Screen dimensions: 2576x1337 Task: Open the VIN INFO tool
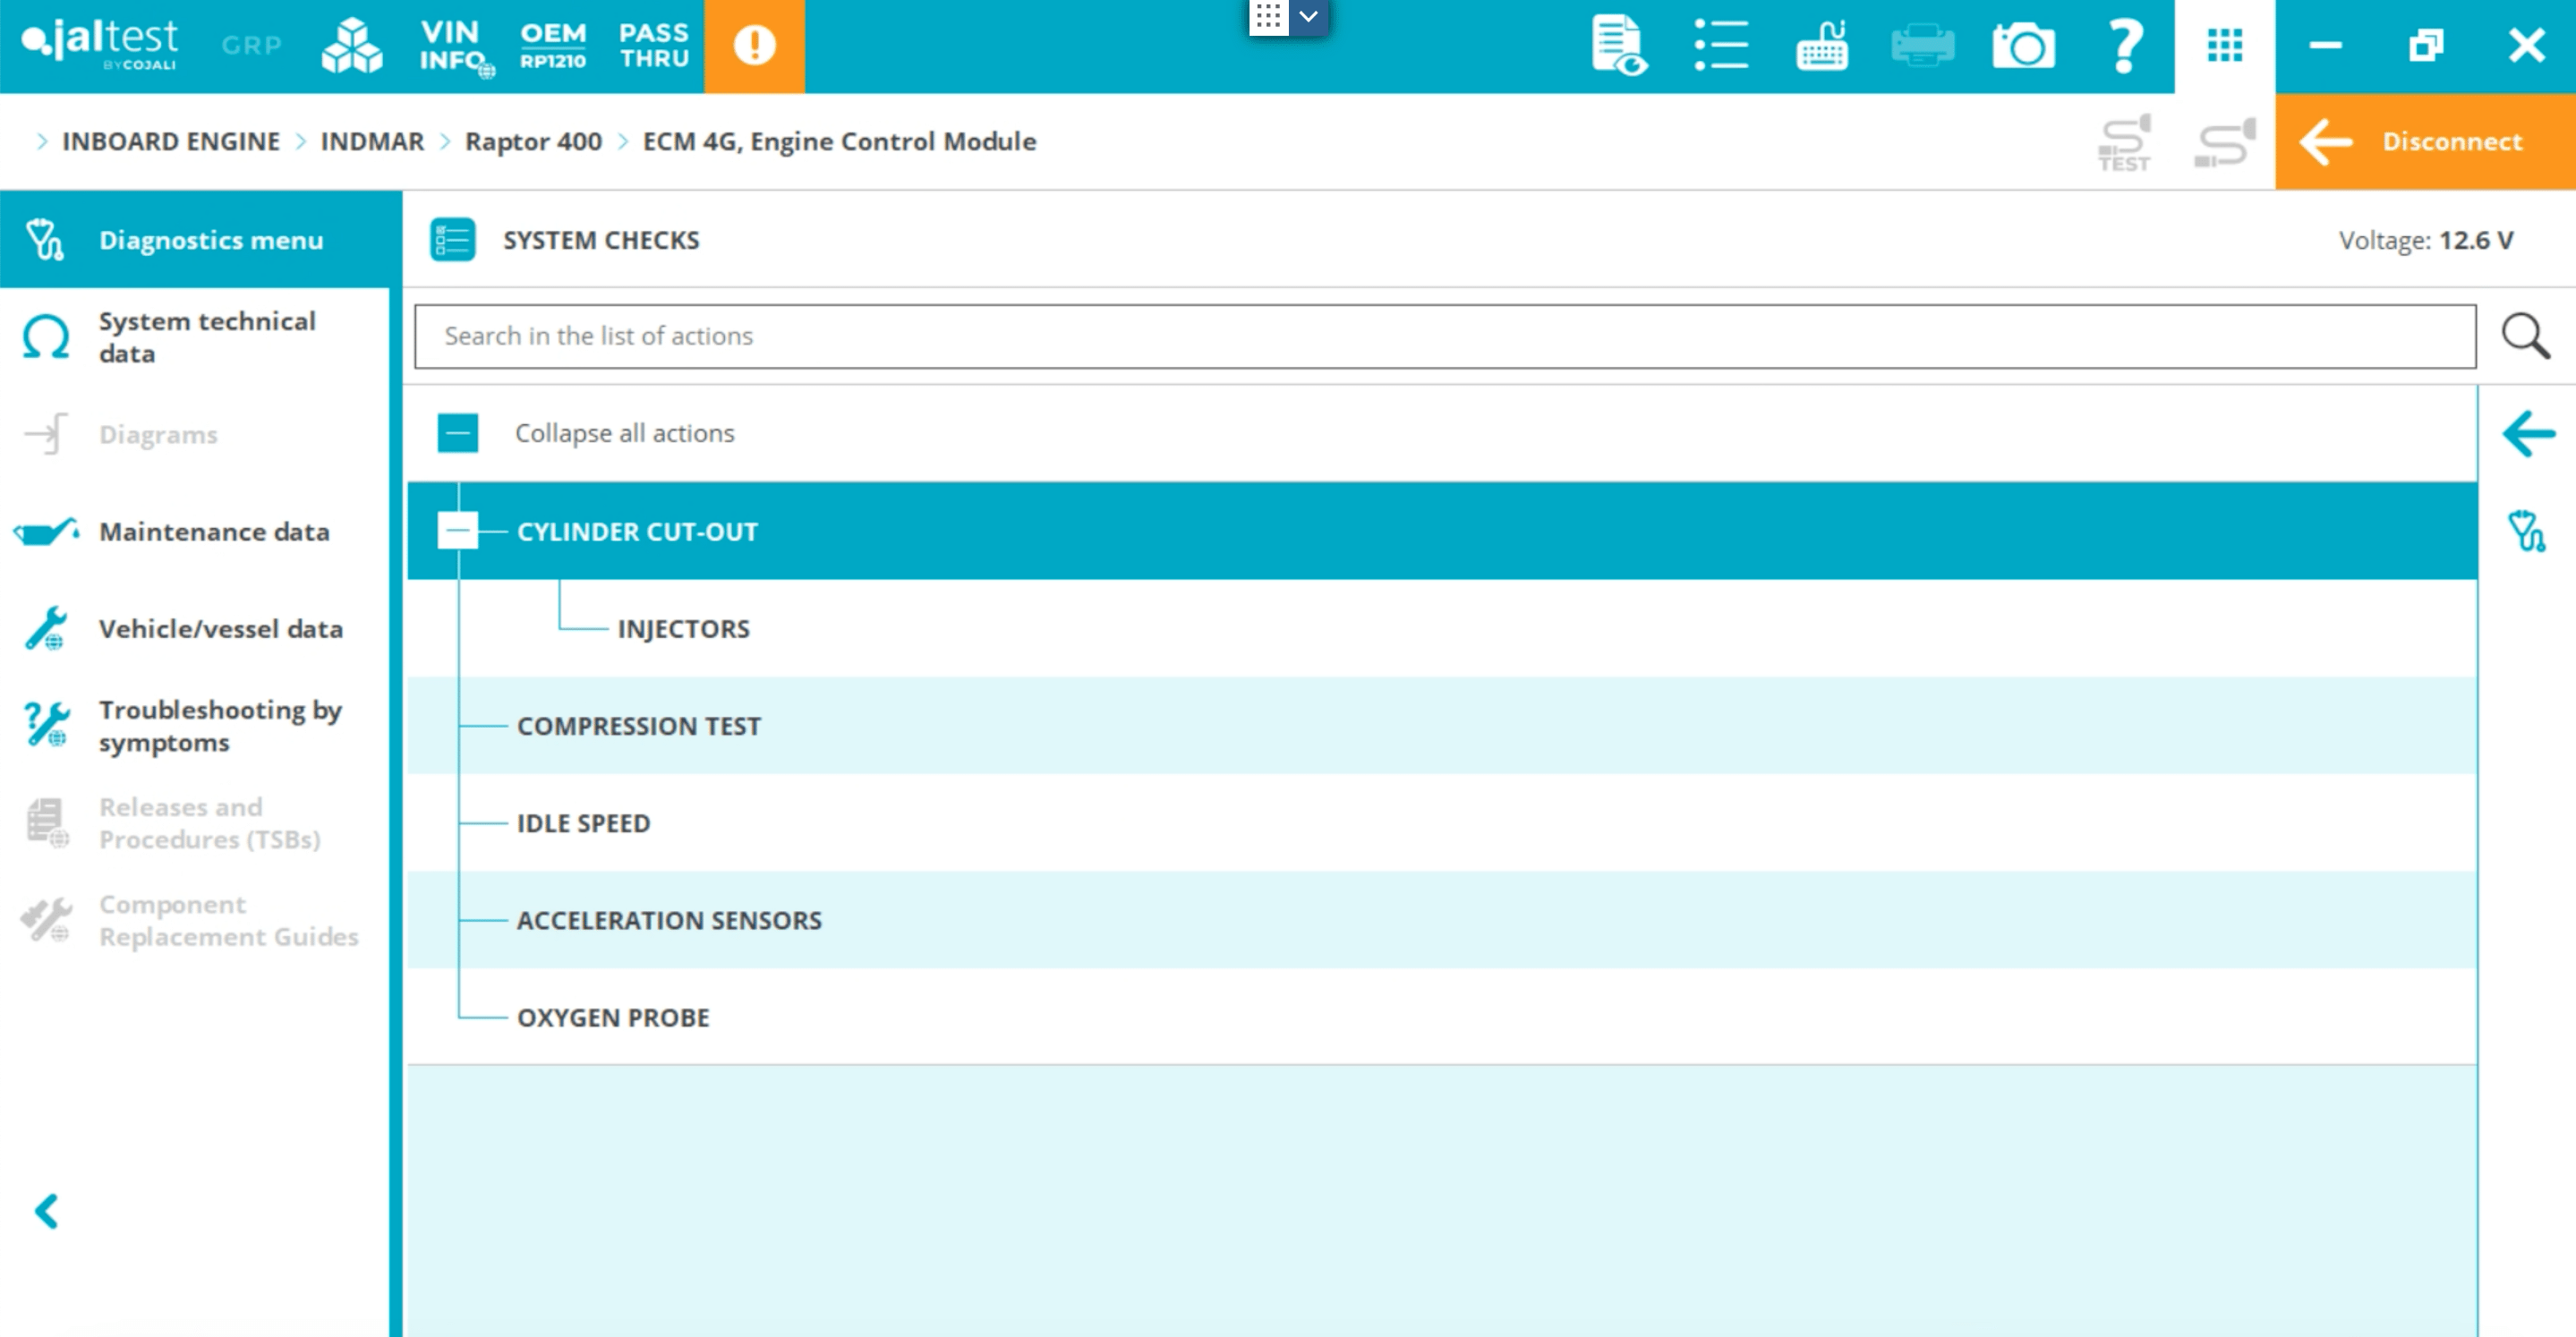[x=453, y=46]
